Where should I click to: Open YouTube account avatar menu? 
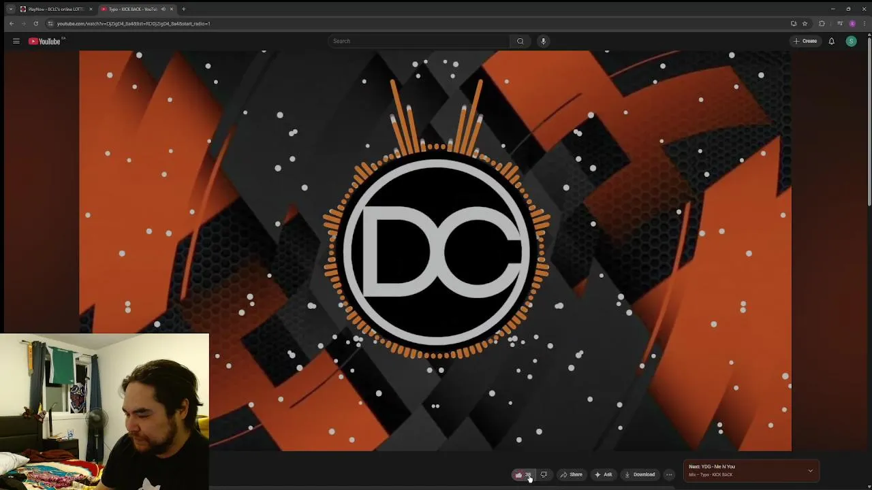[x=851, y=41]
